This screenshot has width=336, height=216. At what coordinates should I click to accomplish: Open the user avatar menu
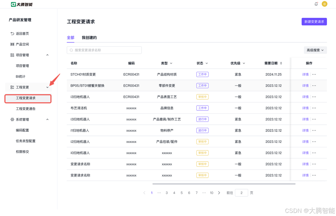point(324,4)
